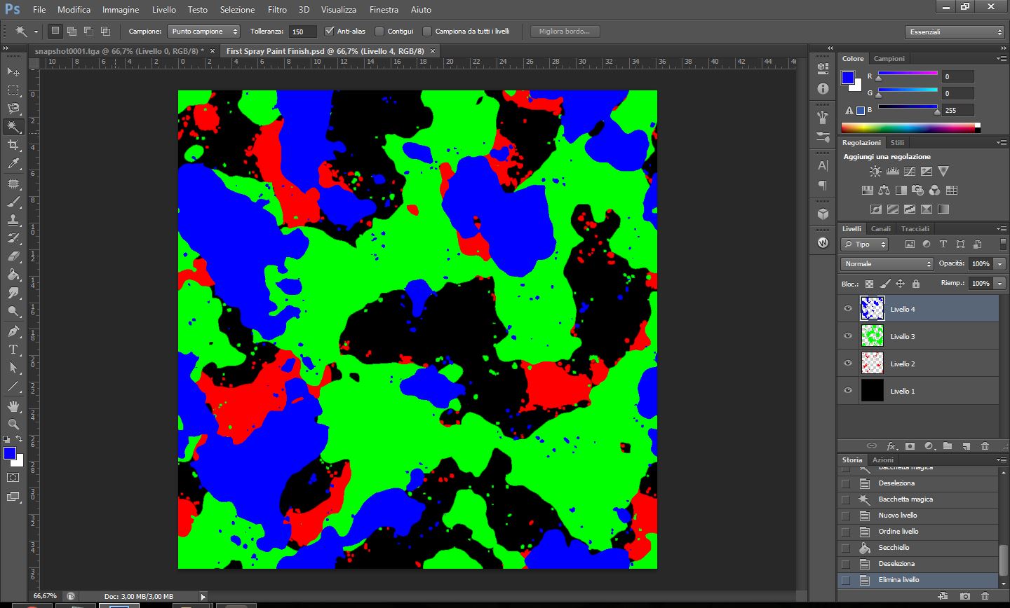Select the Brush tool
1010x608 pixels.
(x=13, y=202)
